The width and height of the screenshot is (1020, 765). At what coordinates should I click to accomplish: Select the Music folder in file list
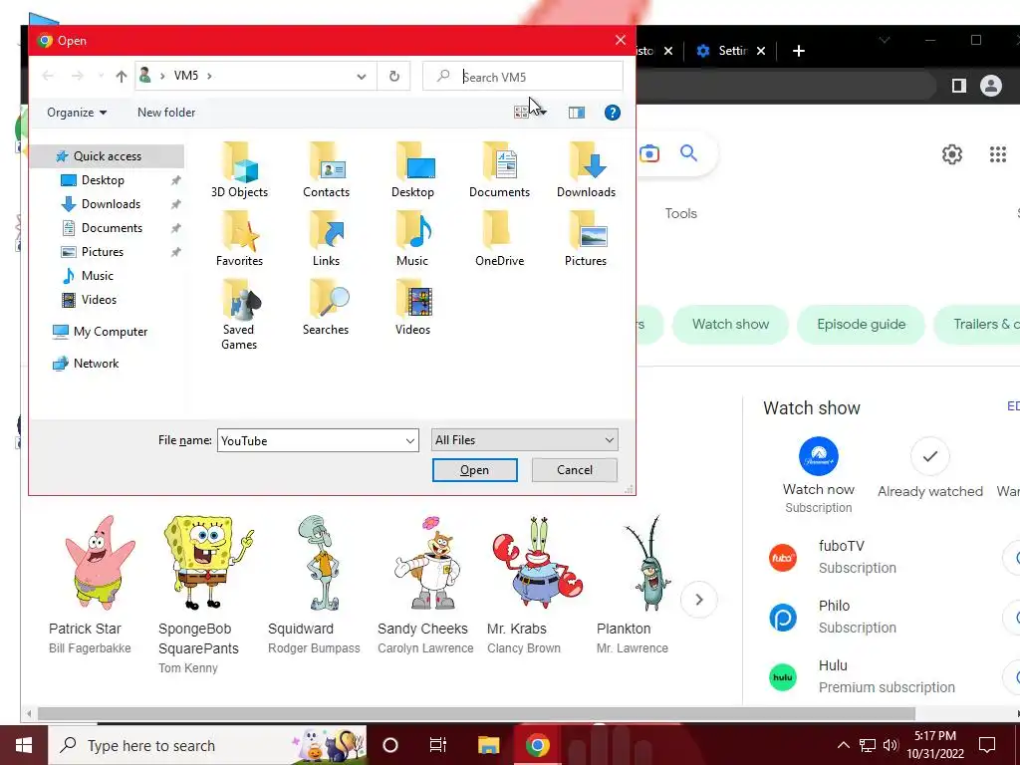click(x=412, y=239)
